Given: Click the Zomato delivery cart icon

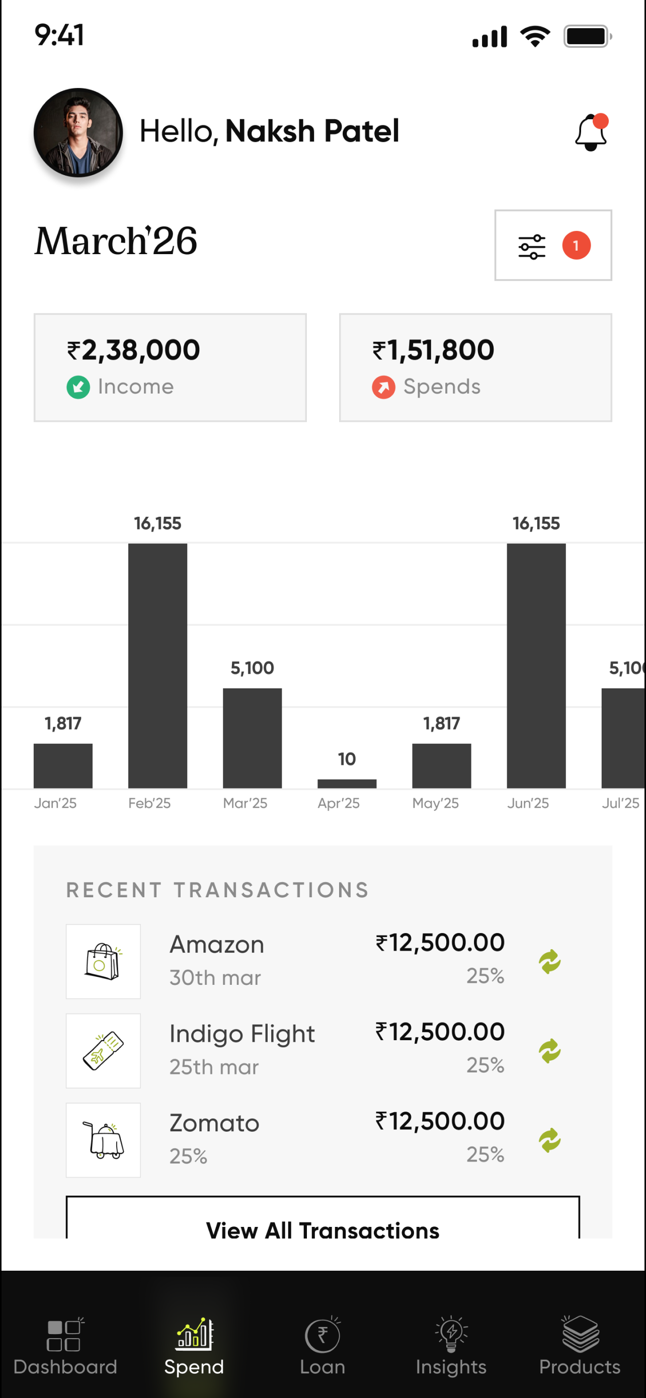Looking at the screenshot, I should pyautogui.click(x=103, y=1140).
